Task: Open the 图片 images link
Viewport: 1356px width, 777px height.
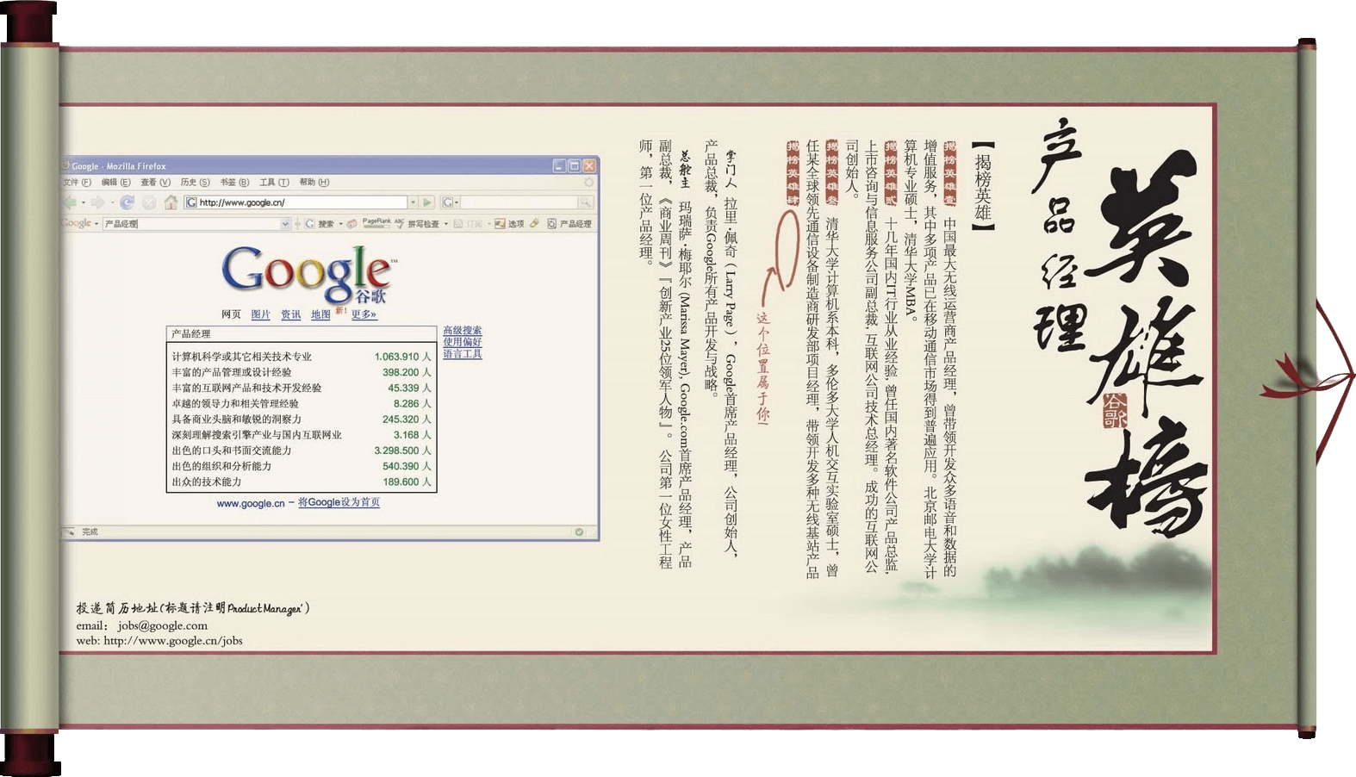Action: click(x=260, y=314)
